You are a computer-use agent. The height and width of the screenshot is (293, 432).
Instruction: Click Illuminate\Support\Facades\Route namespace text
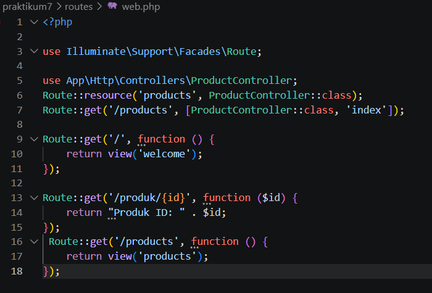click(x=162, y=51)
